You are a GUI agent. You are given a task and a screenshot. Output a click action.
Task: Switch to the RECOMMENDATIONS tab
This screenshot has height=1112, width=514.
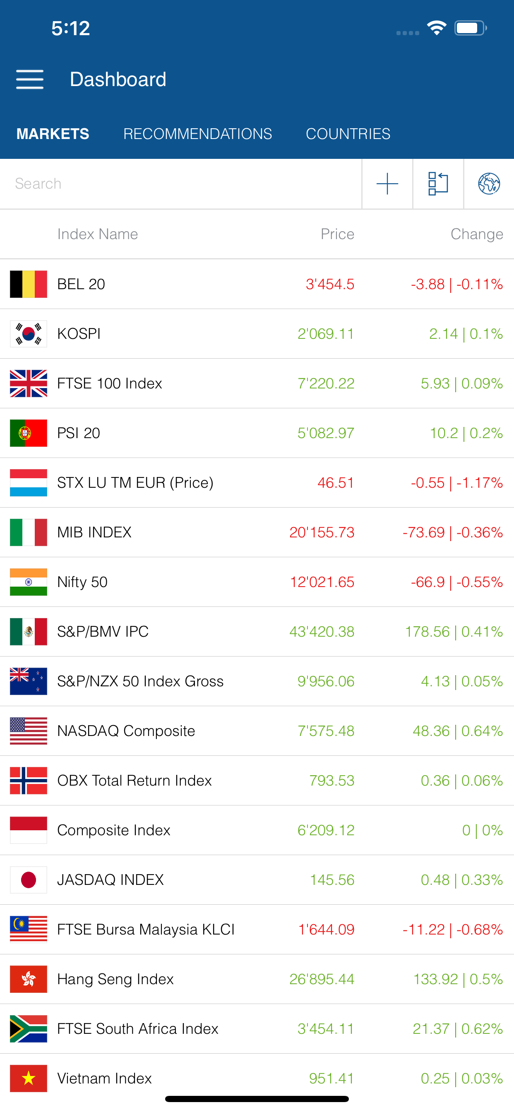point(197,134)
